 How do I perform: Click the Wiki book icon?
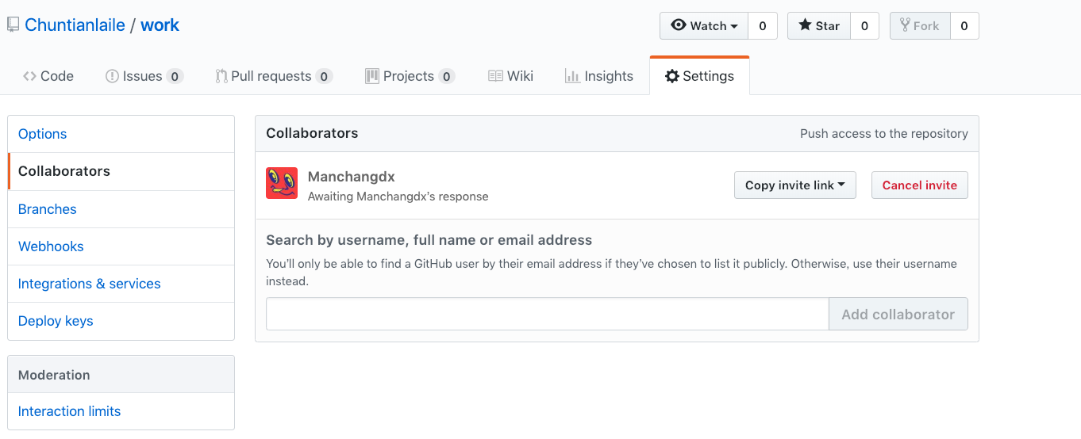click(495, 76)
